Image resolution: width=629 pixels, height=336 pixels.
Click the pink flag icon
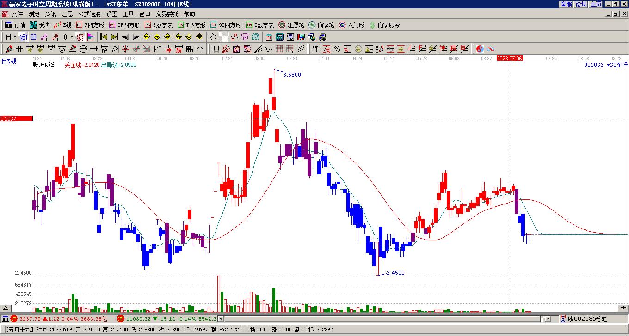coord(91,37)
